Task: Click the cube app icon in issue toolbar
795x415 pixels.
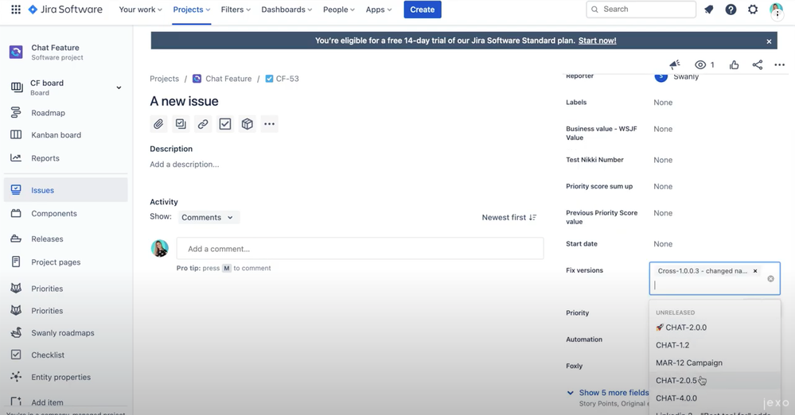Action: (x=247, y=124)
